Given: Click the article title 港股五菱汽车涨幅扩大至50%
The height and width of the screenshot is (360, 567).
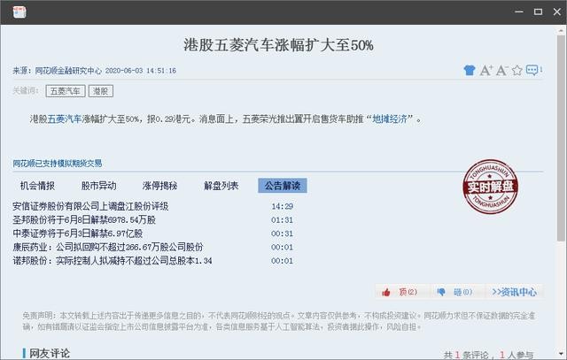Looking at the screenshot, I should click(x=278, y=45).
